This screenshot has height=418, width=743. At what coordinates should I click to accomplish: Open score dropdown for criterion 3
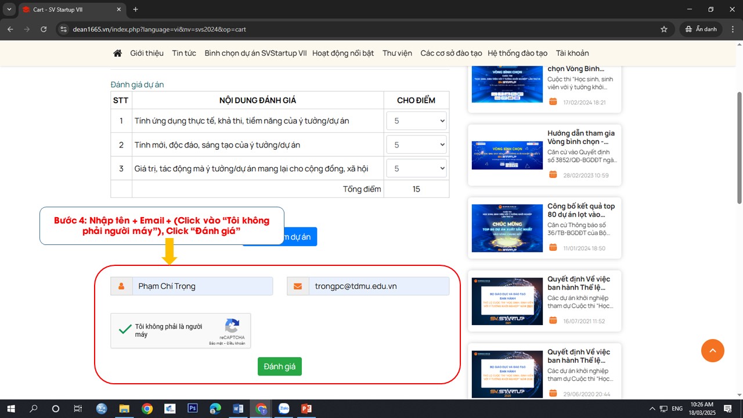tap(416, 168)
